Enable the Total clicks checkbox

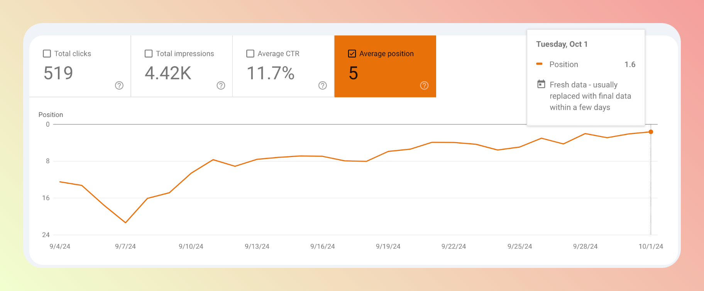click(47, 54)
